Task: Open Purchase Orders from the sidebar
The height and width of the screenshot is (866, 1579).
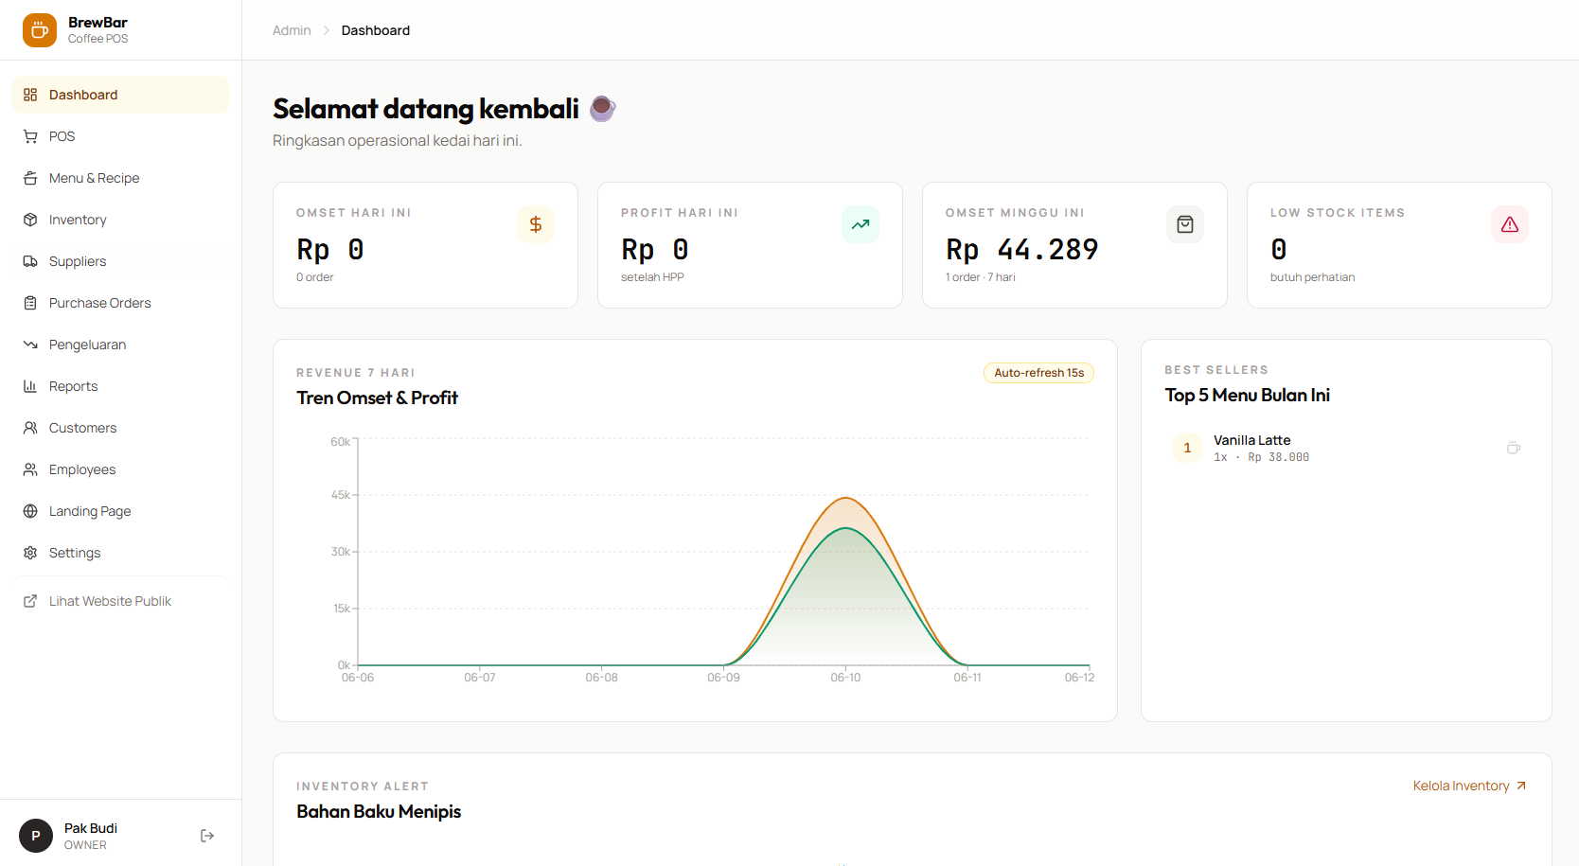Action: (121, 303)
